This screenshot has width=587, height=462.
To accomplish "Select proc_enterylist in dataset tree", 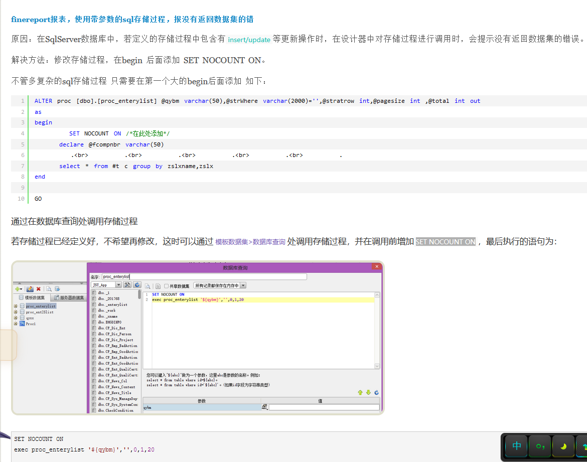I will pyautogui.click(x=41, y=306).
